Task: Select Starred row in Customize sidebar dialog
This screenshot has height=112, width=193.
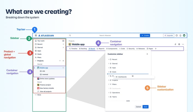Action: point(128,63)
